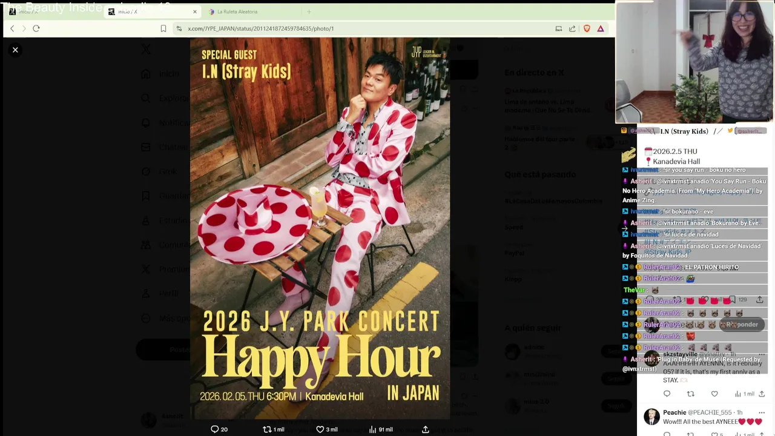The image size is (775, 436).
Task: Reply to skzstayville's comment
Action: coord(667,394)
